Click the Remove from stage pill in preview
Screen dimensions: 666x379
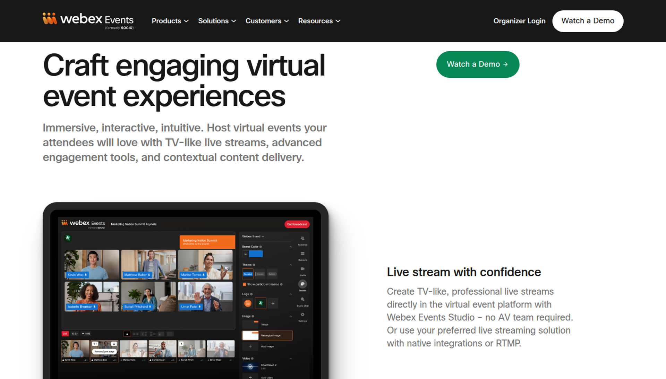pyautogui.click(x=104, y=351)
